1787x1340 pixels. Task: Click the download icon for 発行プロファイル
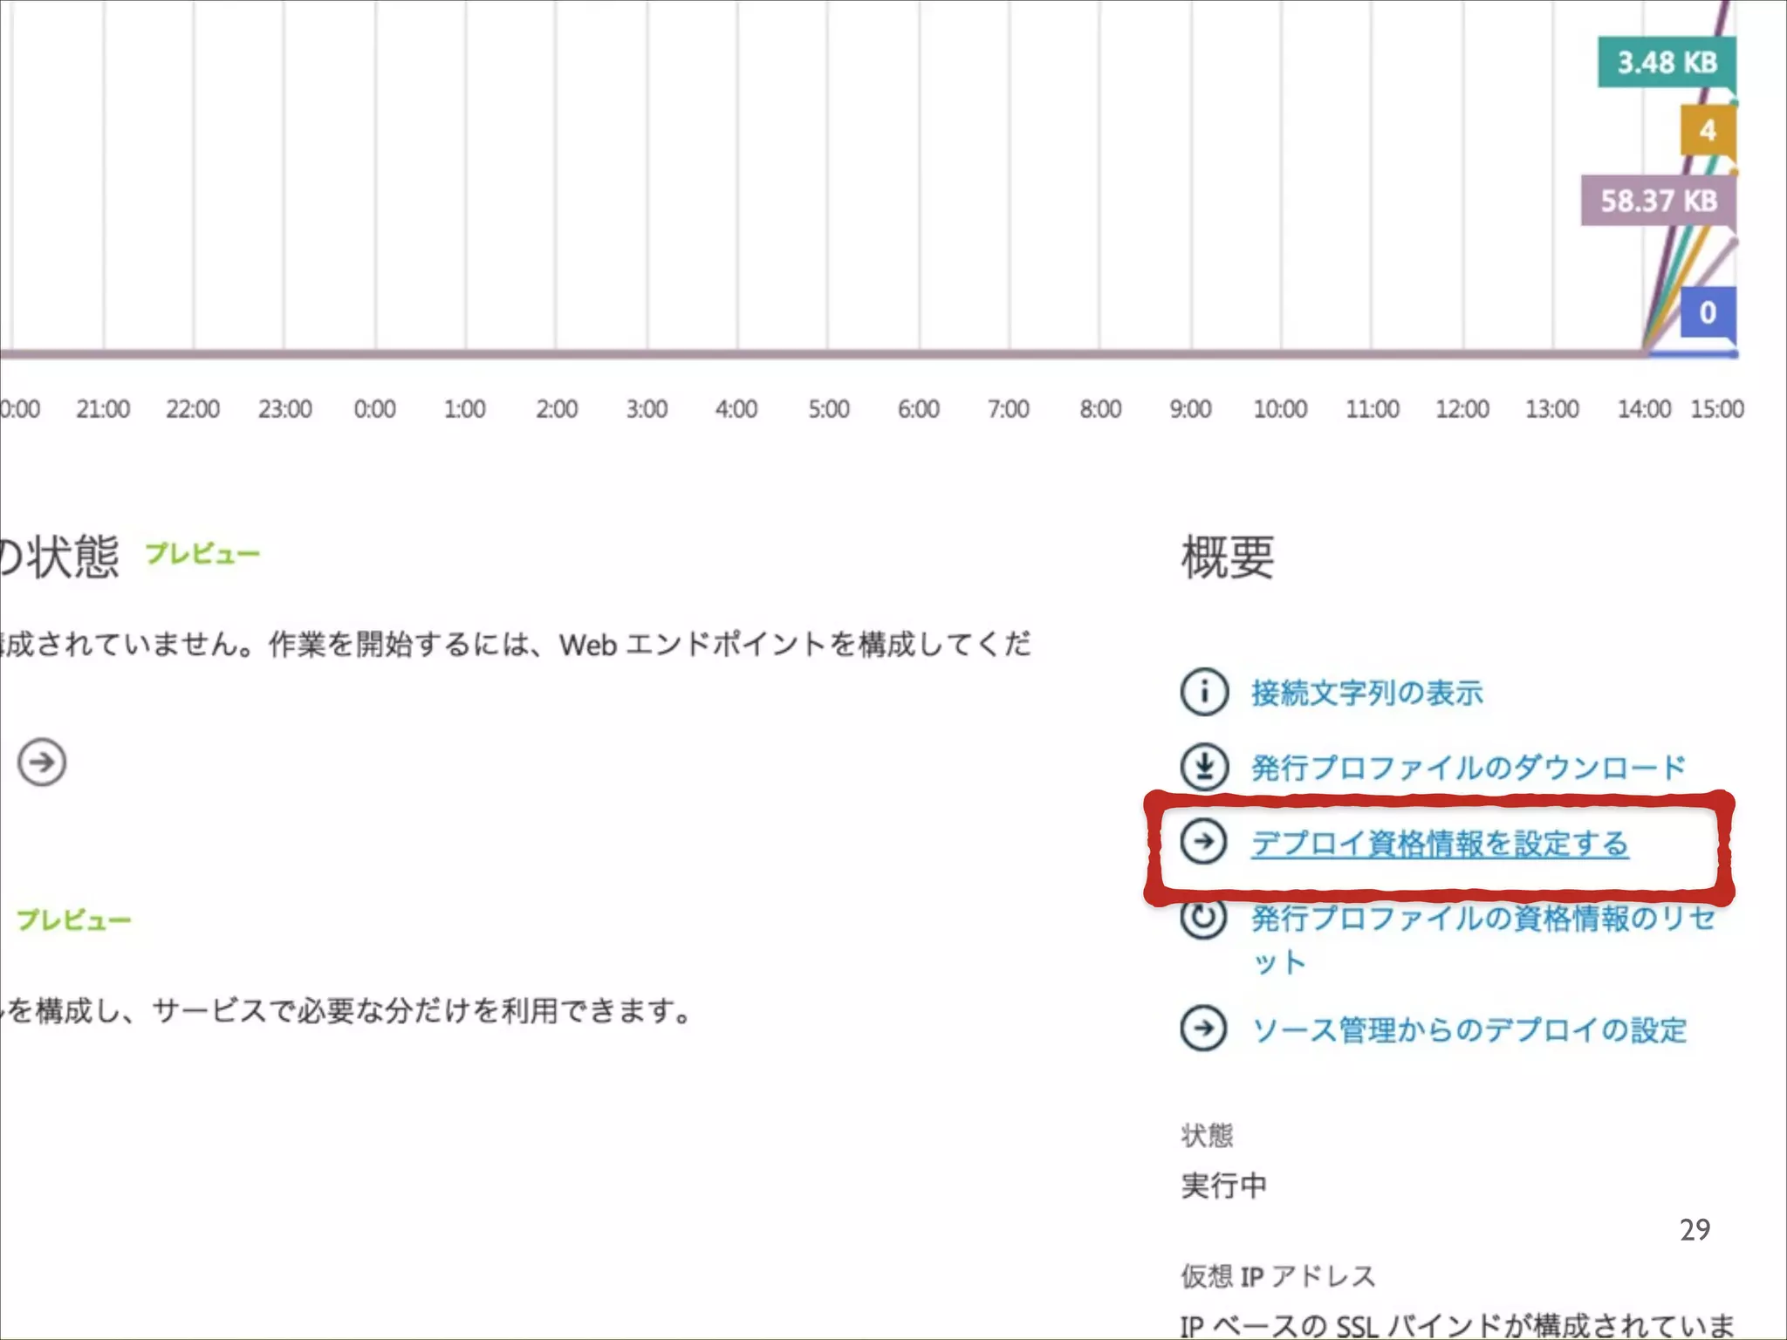pyautogui.click(x=1204, y=767)
